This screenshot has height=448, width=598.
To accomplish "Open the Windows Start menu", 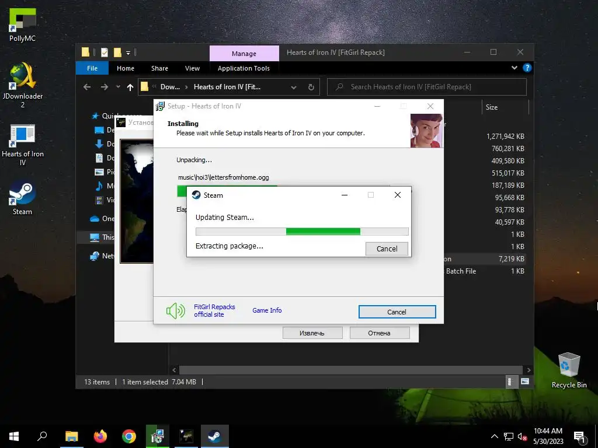I will (x=14, y=436).
